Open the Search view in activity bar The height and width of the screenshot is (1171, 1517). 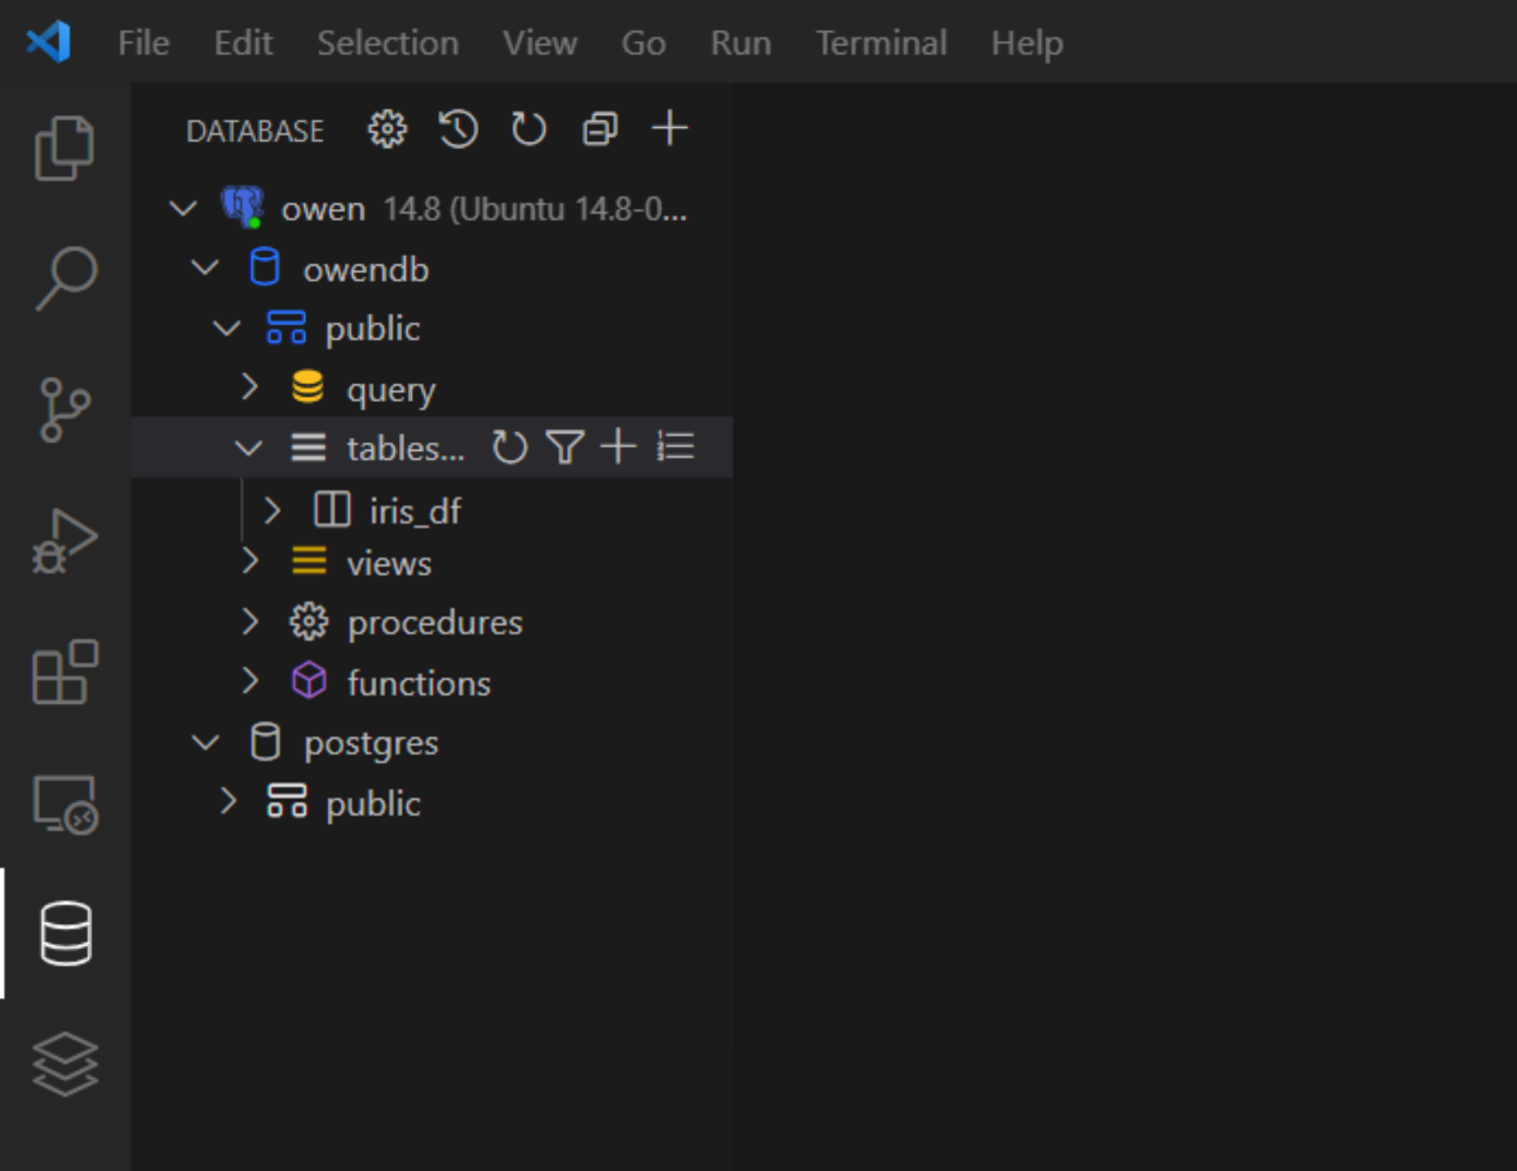[65, 279]
